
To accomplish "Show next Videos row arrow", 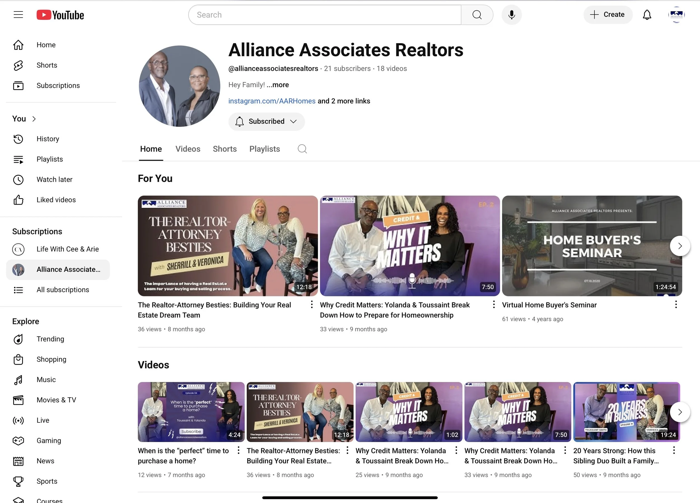I will click(680, 412).
